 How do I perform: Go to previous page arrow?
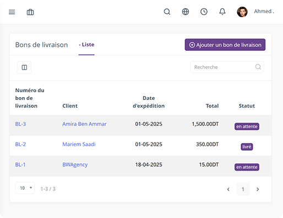point(228,189)
